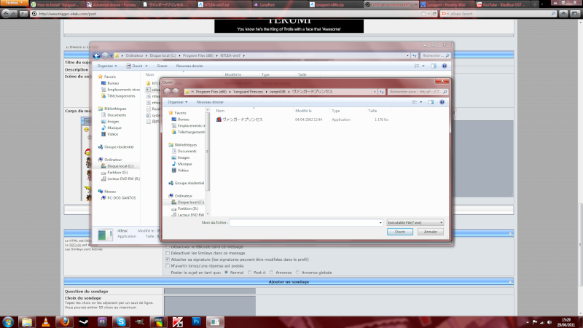Screen dimensions: 583x328
Task: Click the Firefox URL address bar
Action: point(227,14)
